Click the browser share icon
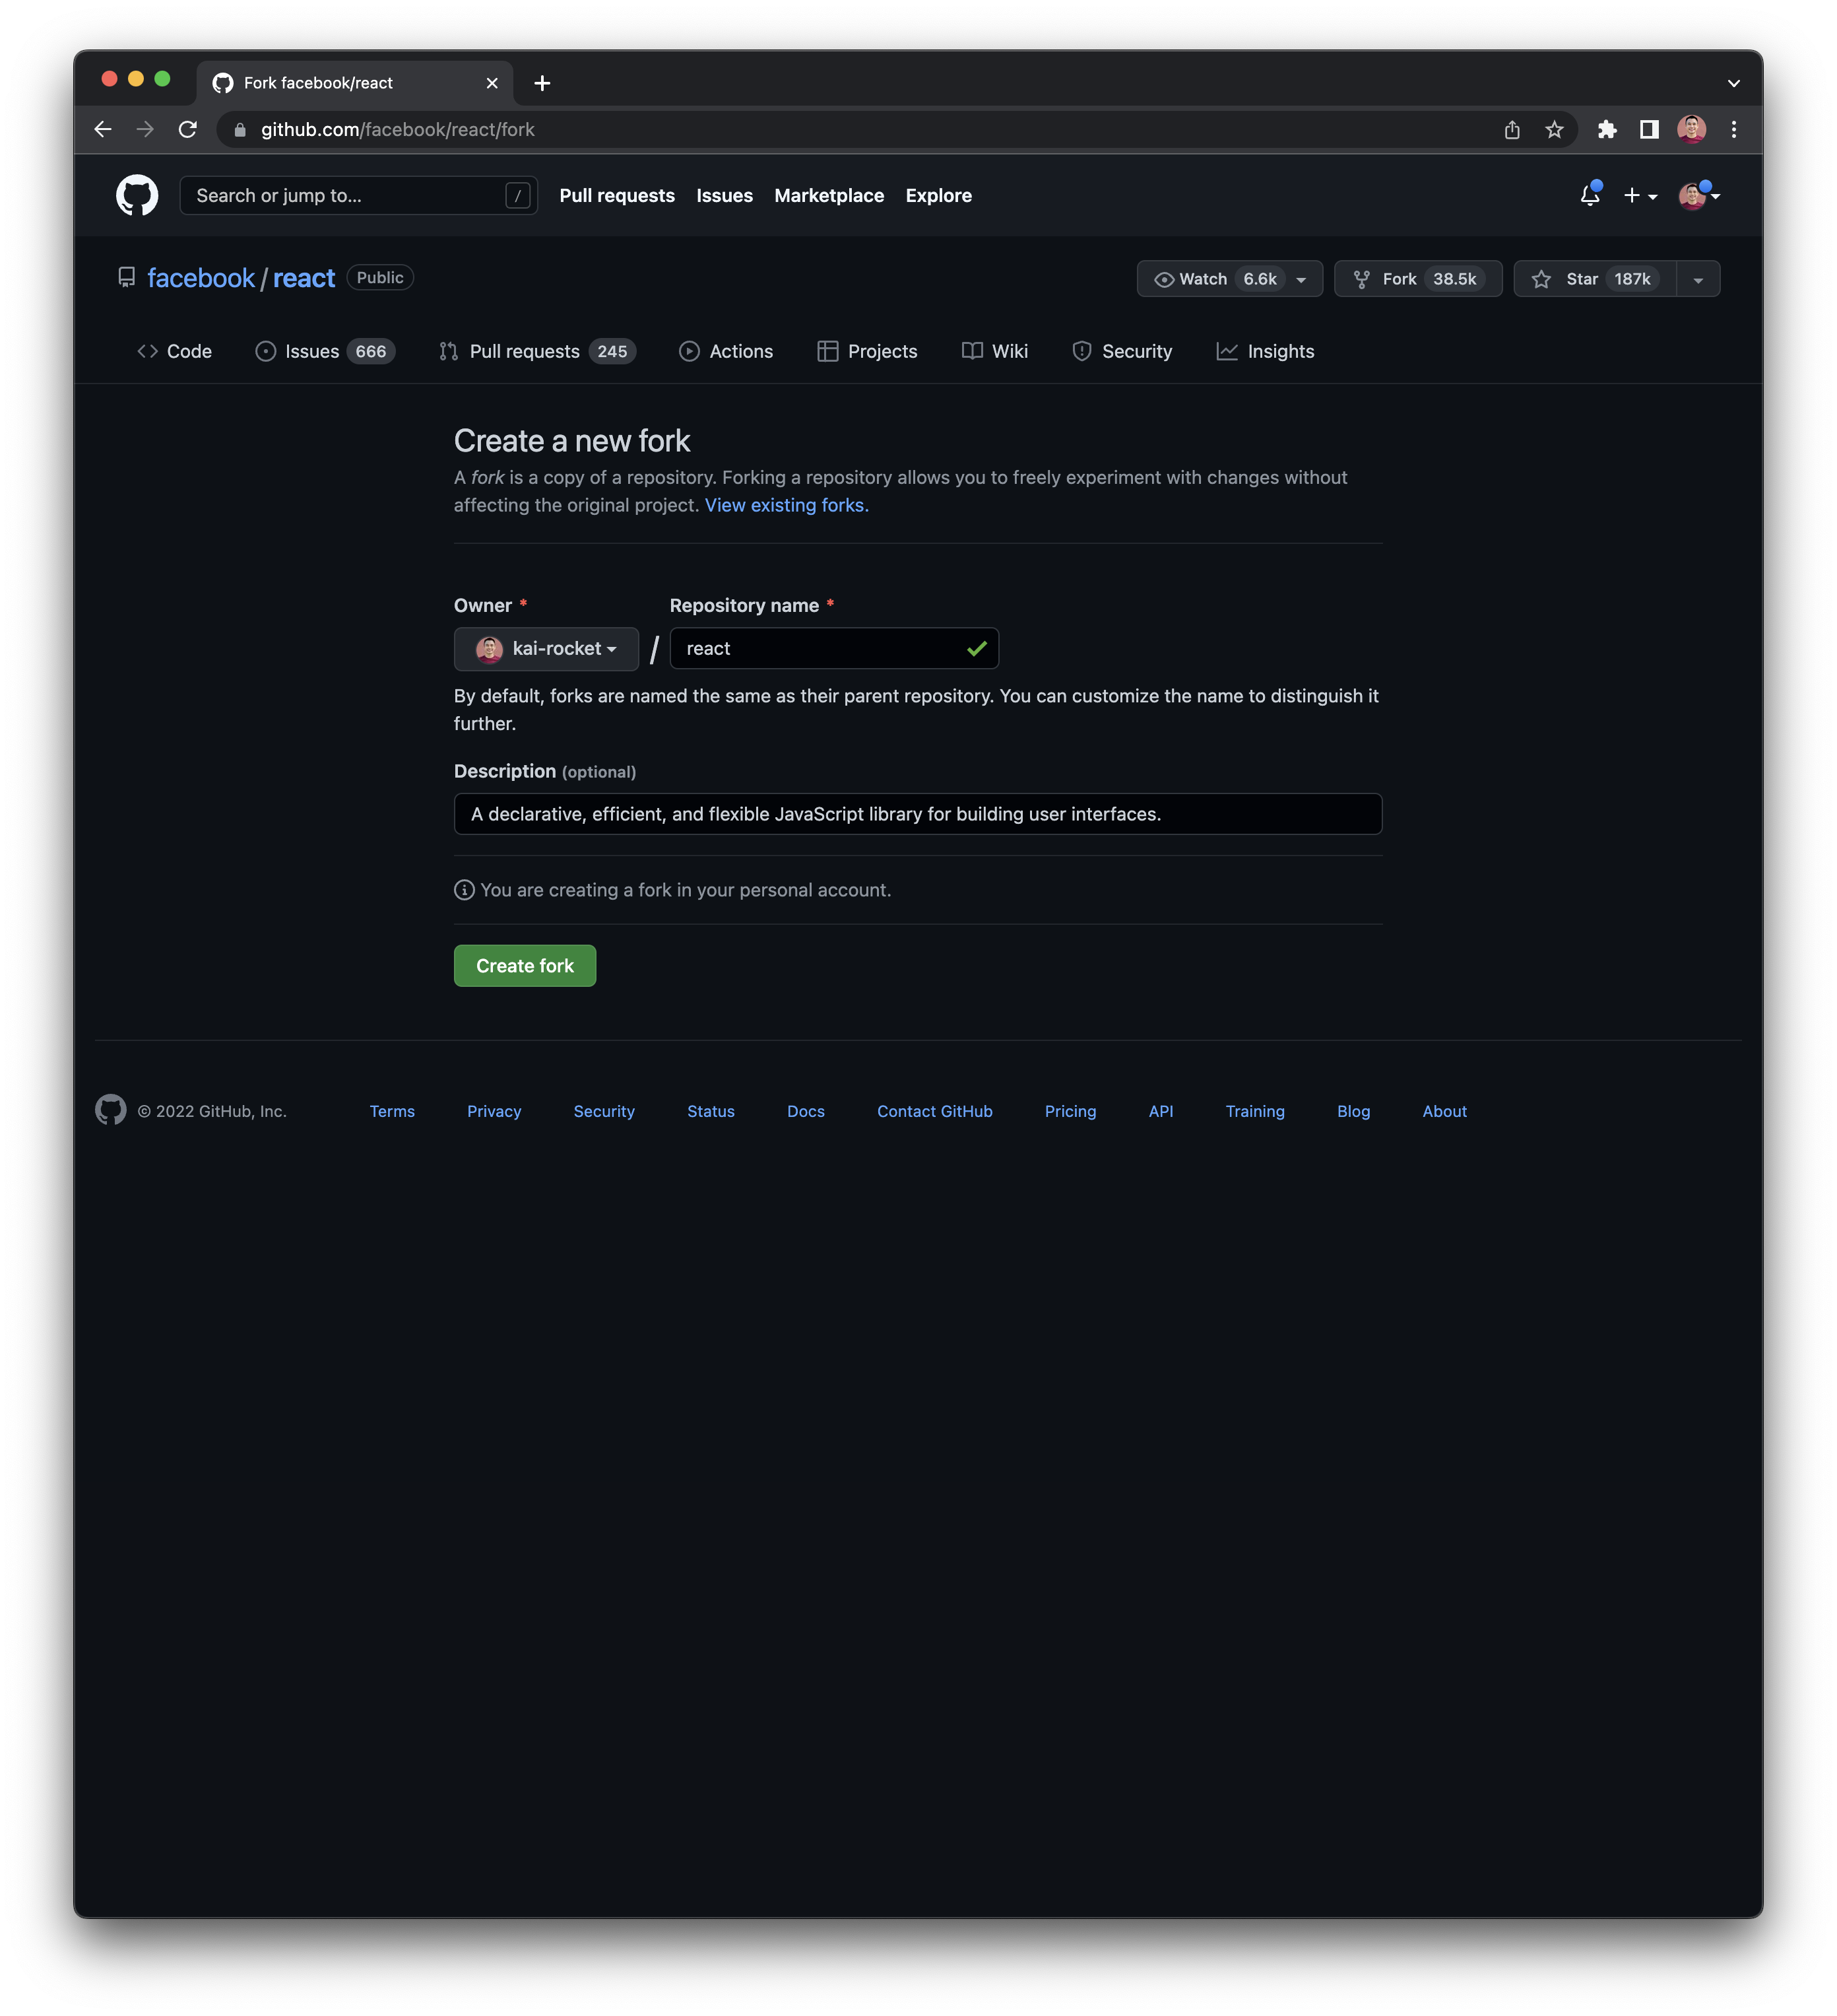The image size is (1837, 2016). click(1511, 130)
